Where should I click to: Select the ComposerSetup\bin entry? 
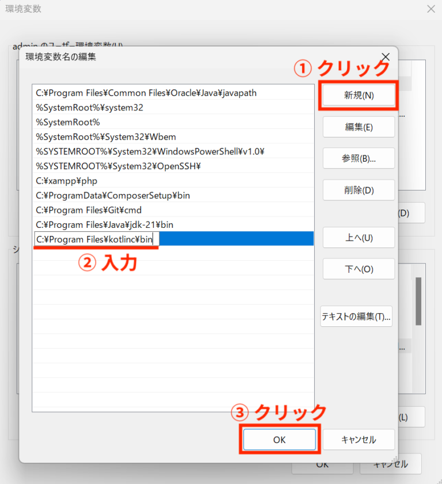point(113,196)
